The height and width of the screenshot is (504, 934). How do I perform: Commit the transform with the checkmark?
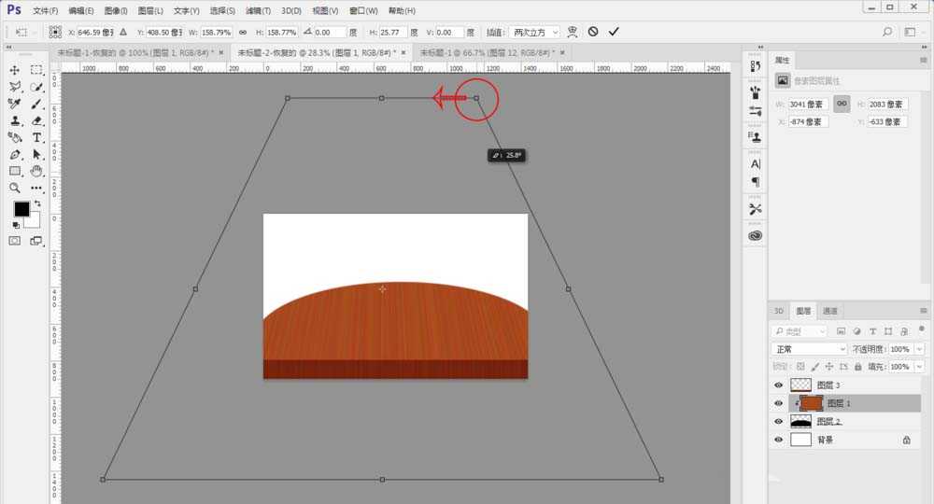[614, 32]
